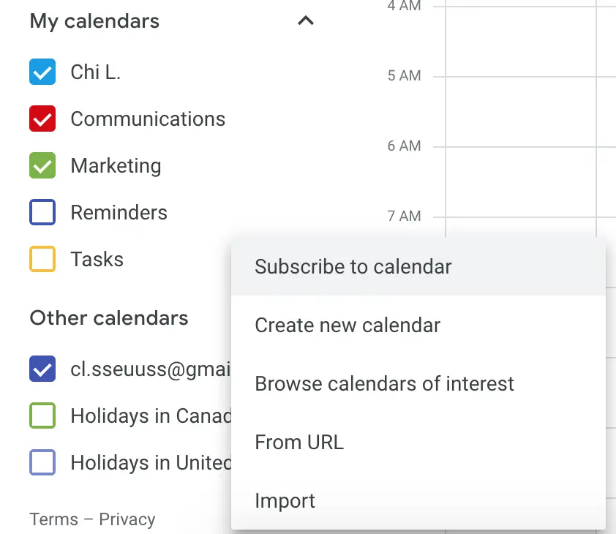Viewport: 616px width, 534px height.
Task: Open Browse calendars of interest
Action: (x=384, y=384)
